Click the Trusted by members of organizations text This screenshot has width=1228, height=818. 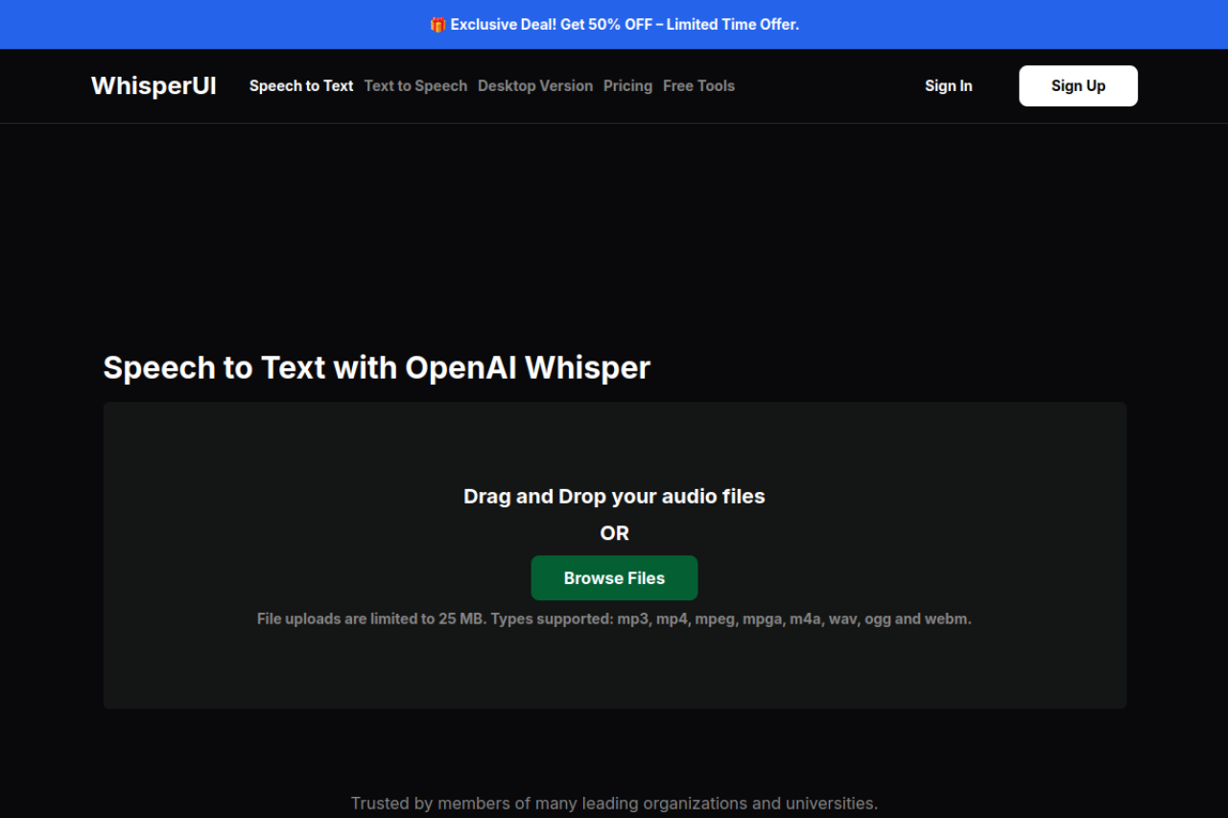coord(614,804)
